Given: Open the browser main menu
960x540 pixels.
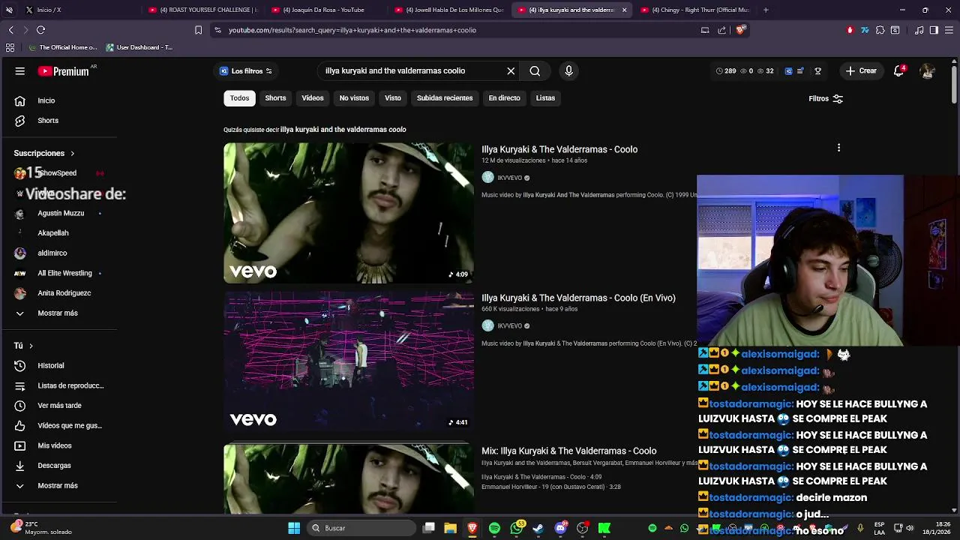Looking at the screenshot, I should click(x=949, y=30).
